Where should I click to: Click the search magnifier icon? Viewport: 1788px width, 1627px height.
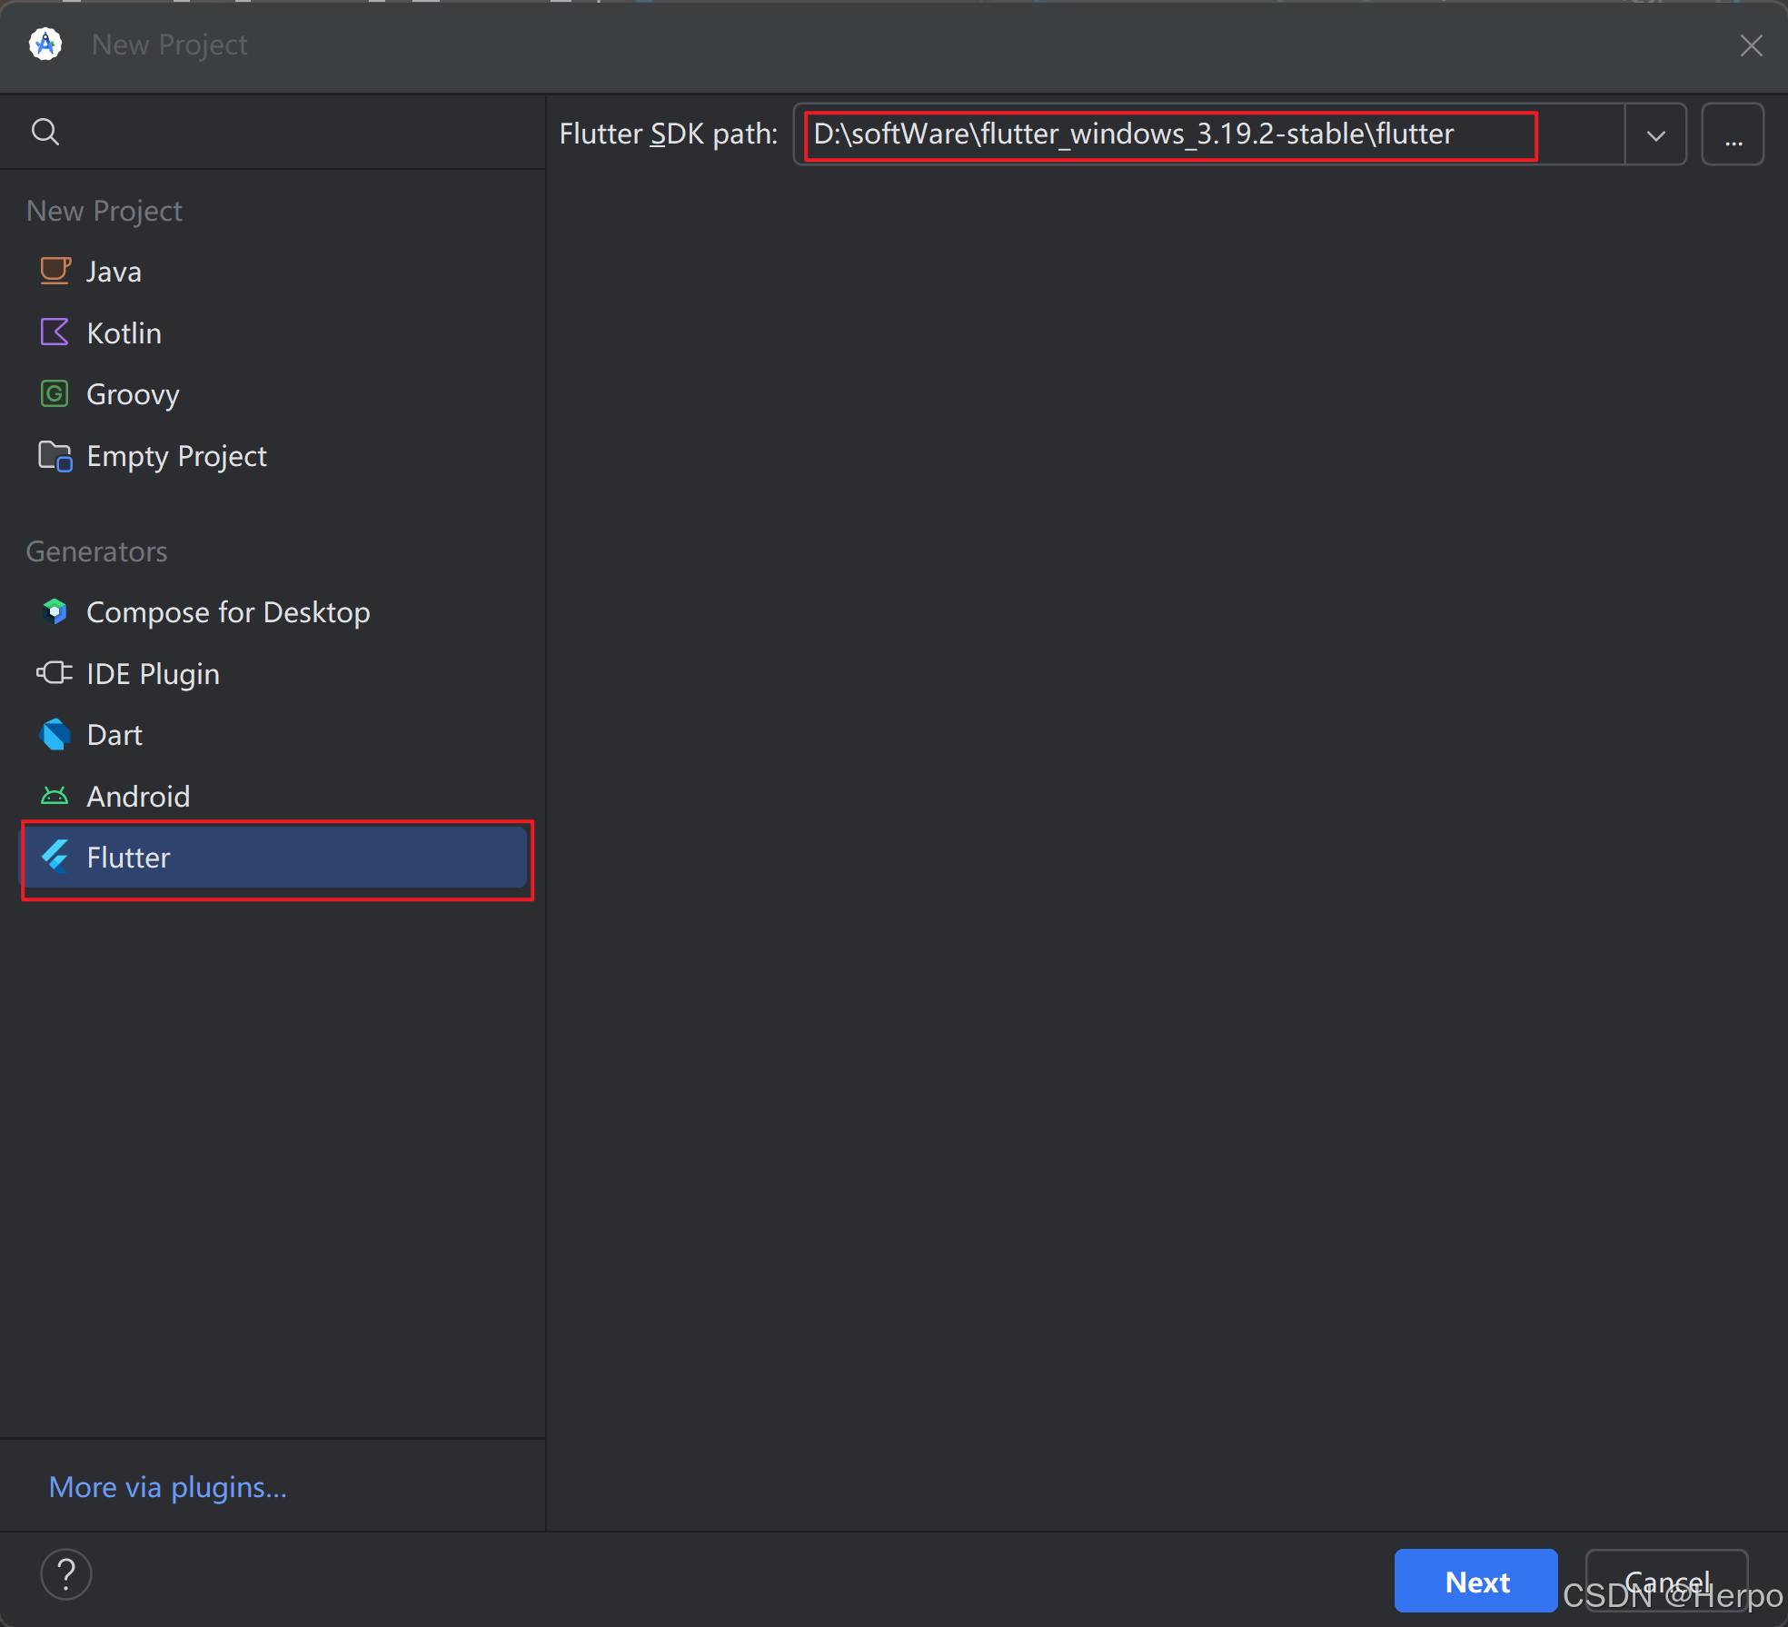[45, 133]
